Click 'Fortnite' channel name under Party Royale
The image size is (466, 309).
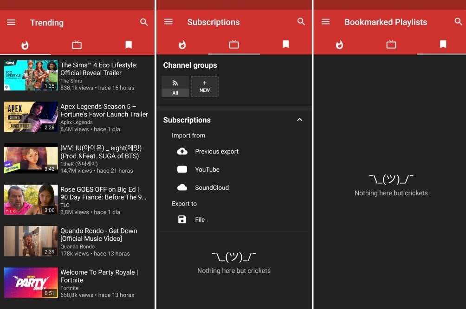coord(70,288)
